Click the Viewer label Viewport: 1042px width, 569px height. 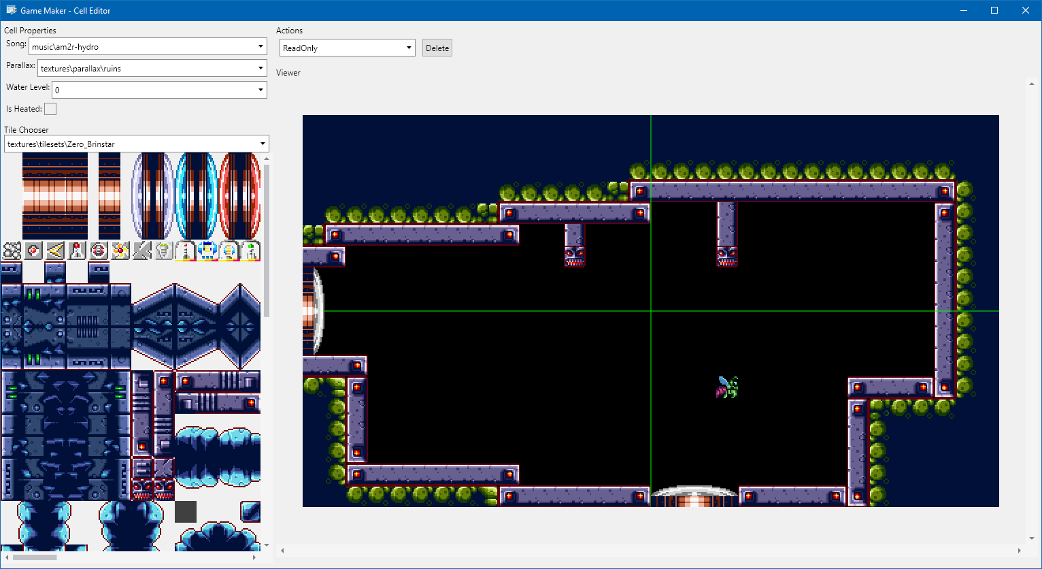[x=288, y=72]
